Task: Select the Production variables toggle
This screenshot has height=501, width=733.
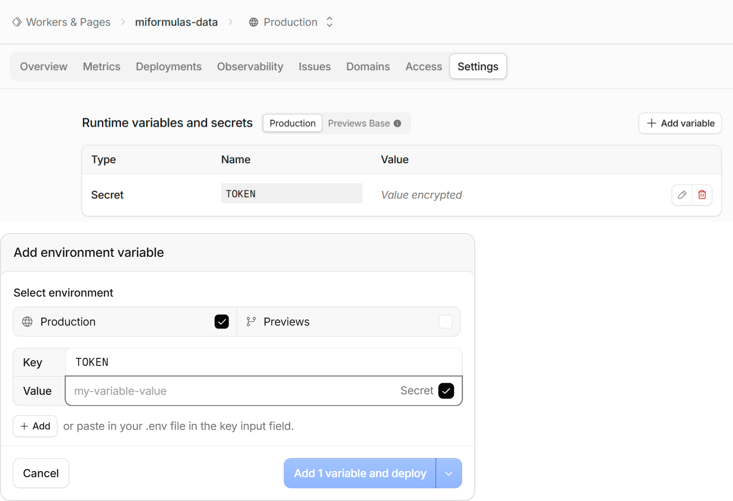Action: [x=293, y=123]
